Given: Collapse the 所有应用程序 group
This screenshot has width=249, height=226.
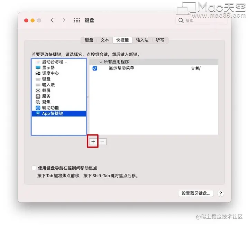Looking at the screenshot, I should [x=101, y=62].
